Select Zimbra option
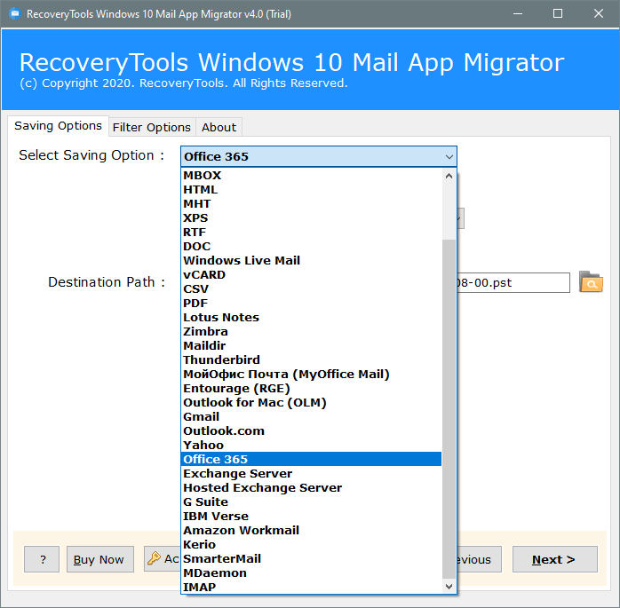Screen dimensions: 620x608 point(311,331)
